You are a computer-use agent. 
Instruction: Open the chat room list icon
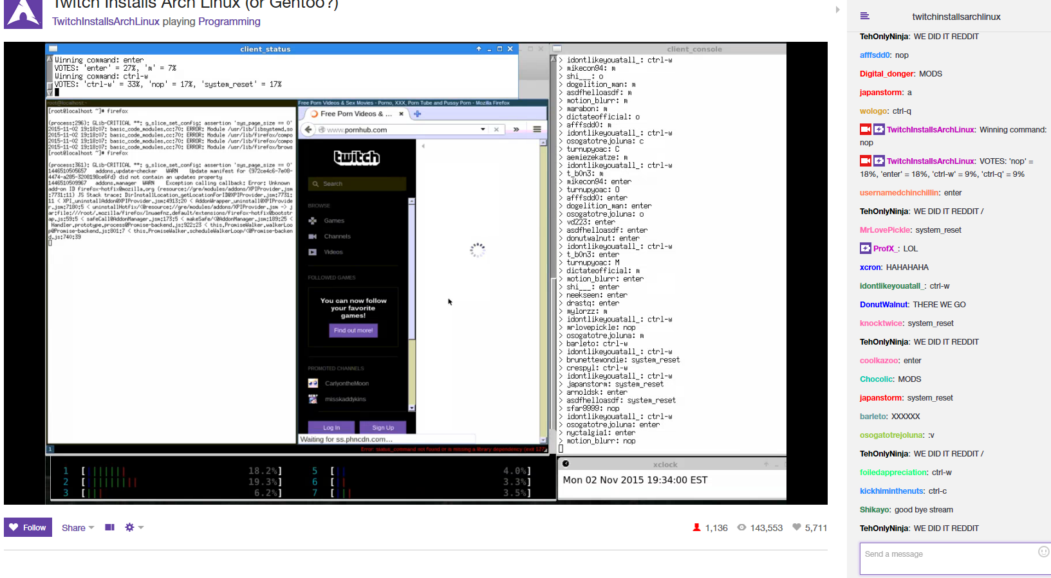pyautogui.click(x=864, y=16)
